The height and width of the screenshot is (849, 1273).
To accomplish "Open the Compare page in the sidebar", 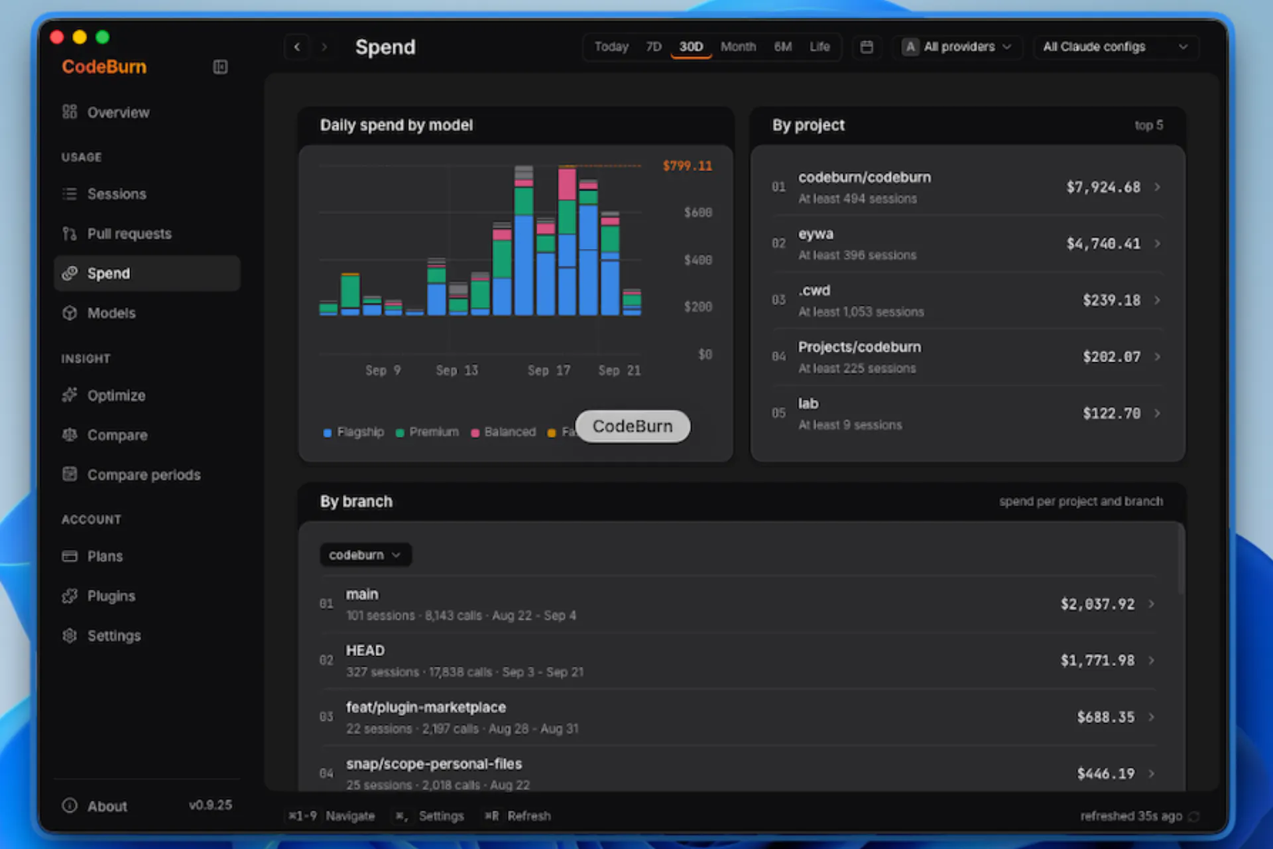I will 147,435.
